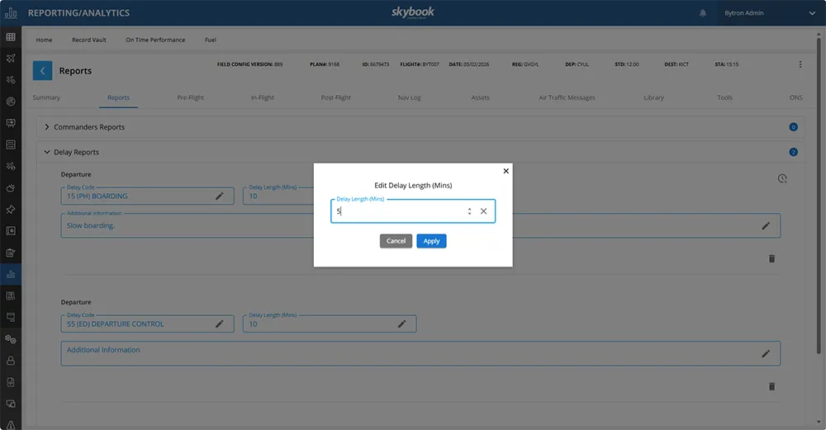Delete the first departure delay report
This screenshot has height=430, width=826.
coord(771,258)
